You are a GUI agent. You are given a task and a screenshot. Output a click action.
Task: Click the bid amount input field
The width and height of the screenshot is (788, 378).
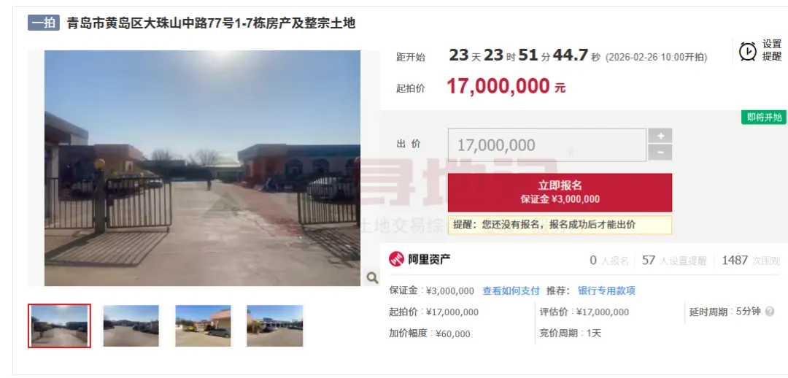[546, 145]
